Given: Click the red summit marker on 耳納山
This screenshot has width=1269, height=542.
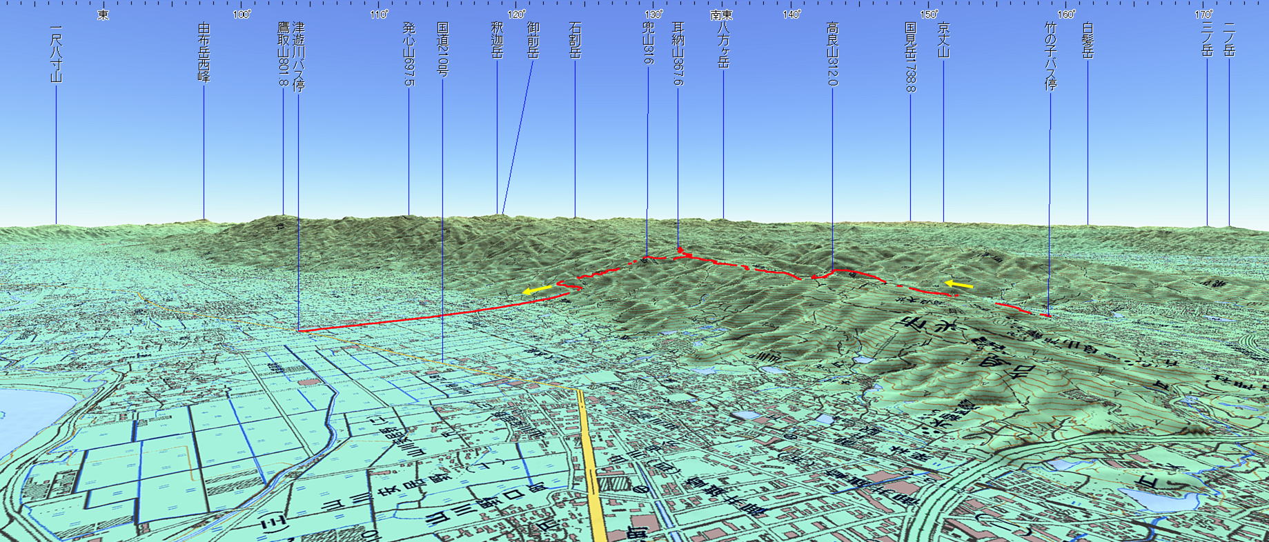Looking at the screenshot, I should click(x=680, y=250).
